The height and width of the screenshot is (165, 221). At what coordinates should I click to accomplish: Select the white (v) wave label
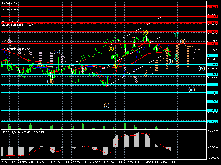click(x=107, y=105)
